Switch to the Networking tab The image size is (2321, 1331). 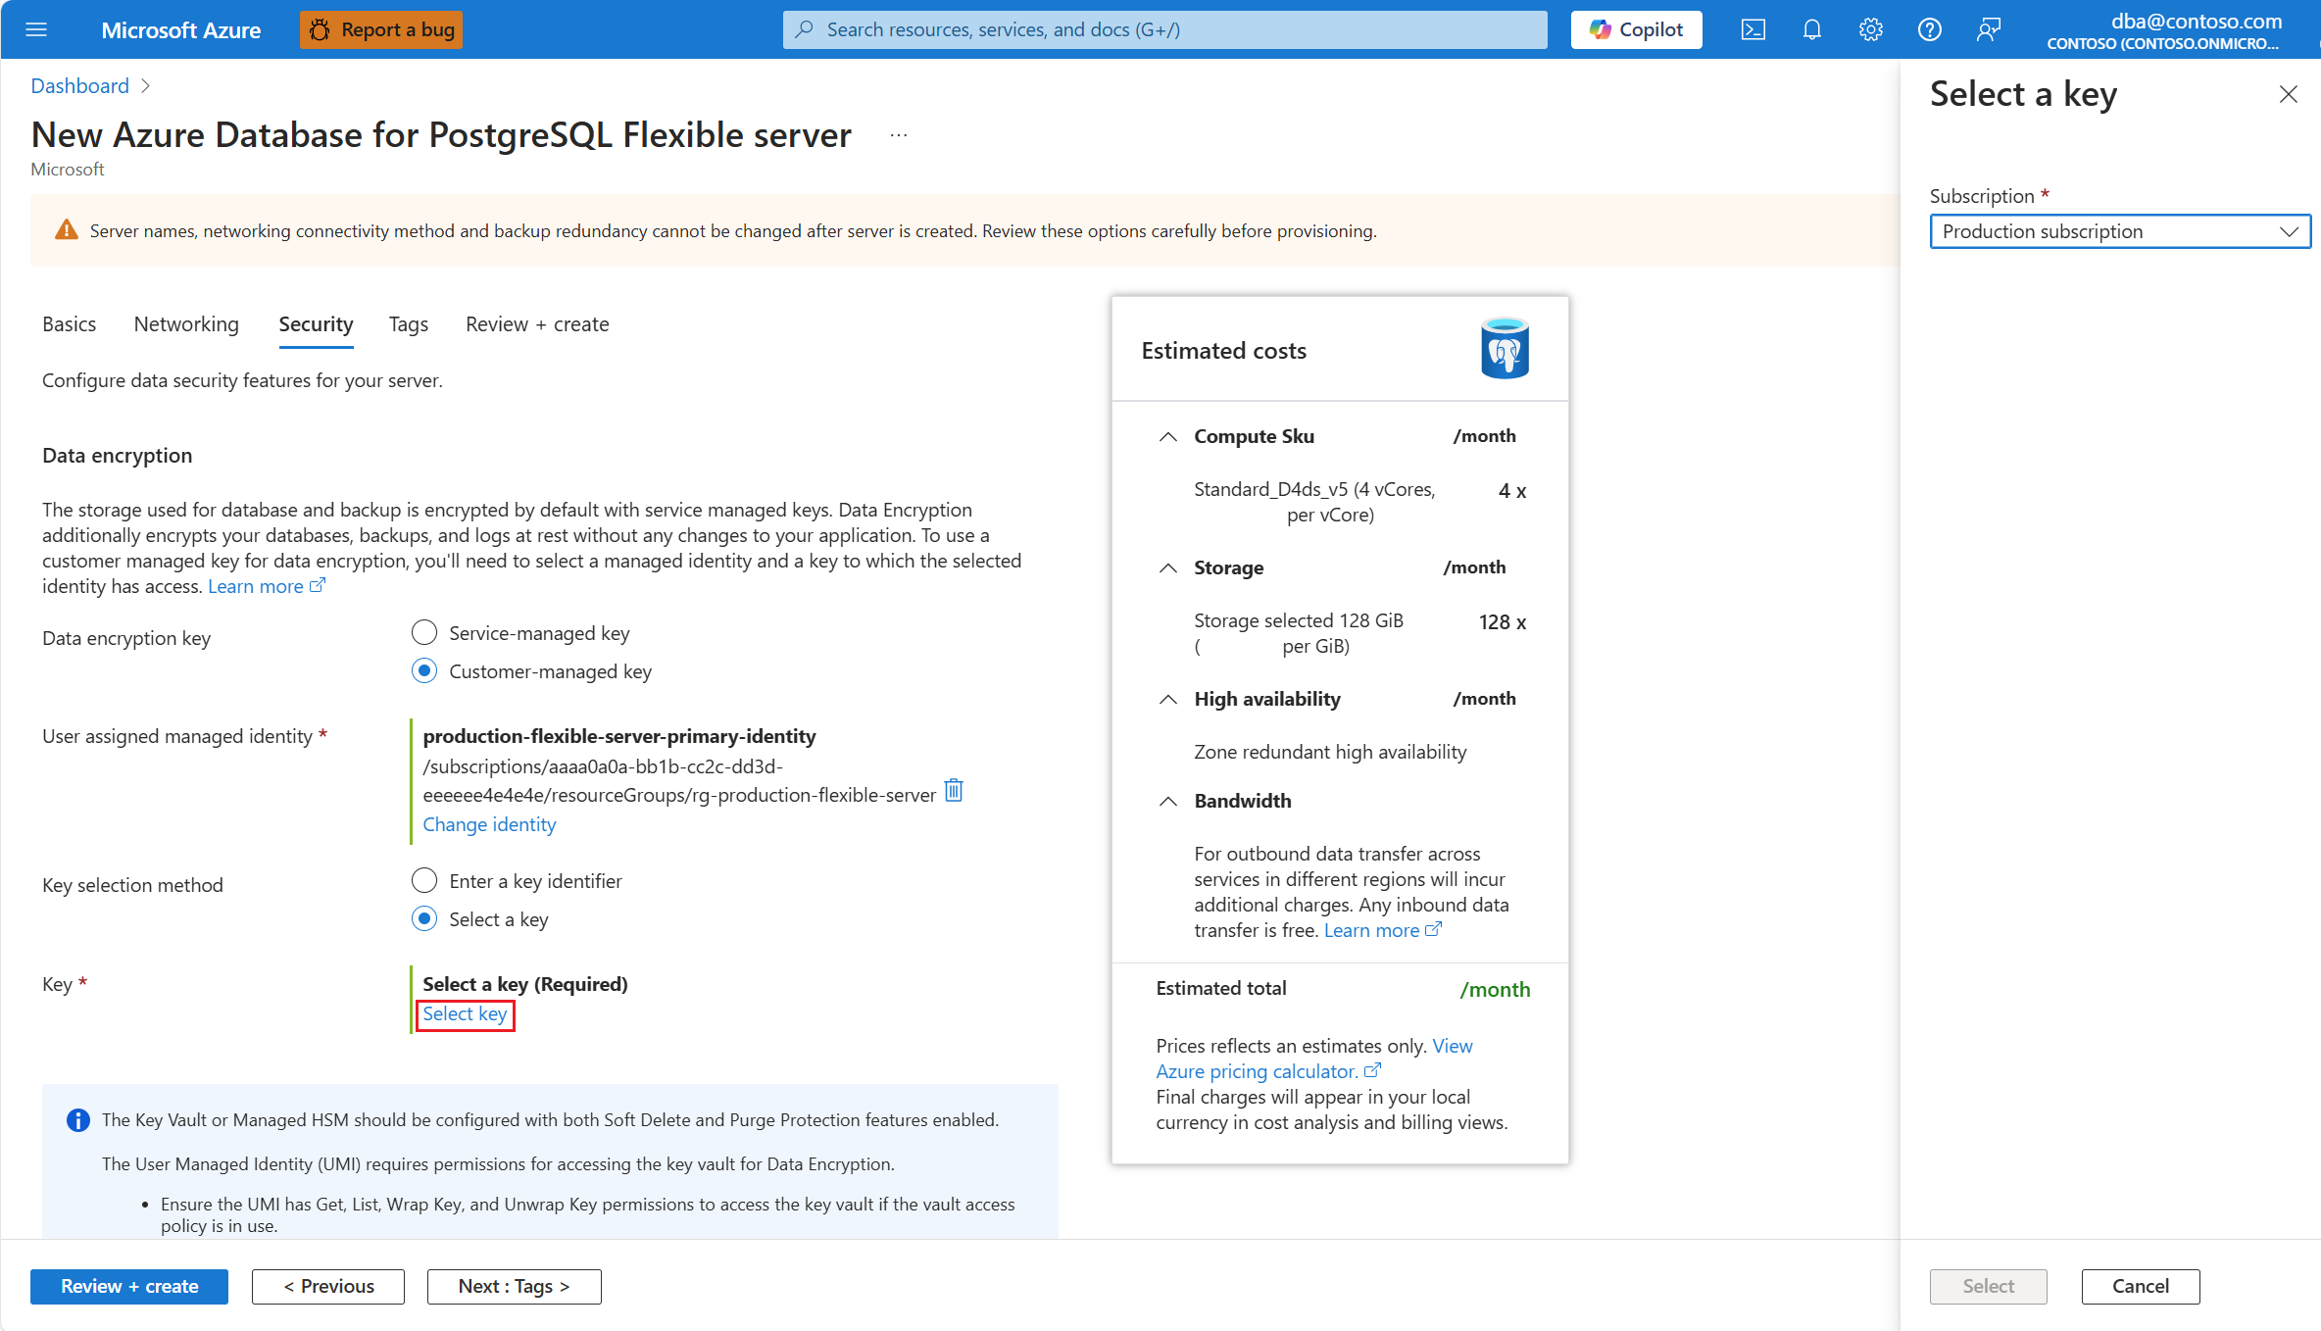click(x=186, y=324)
